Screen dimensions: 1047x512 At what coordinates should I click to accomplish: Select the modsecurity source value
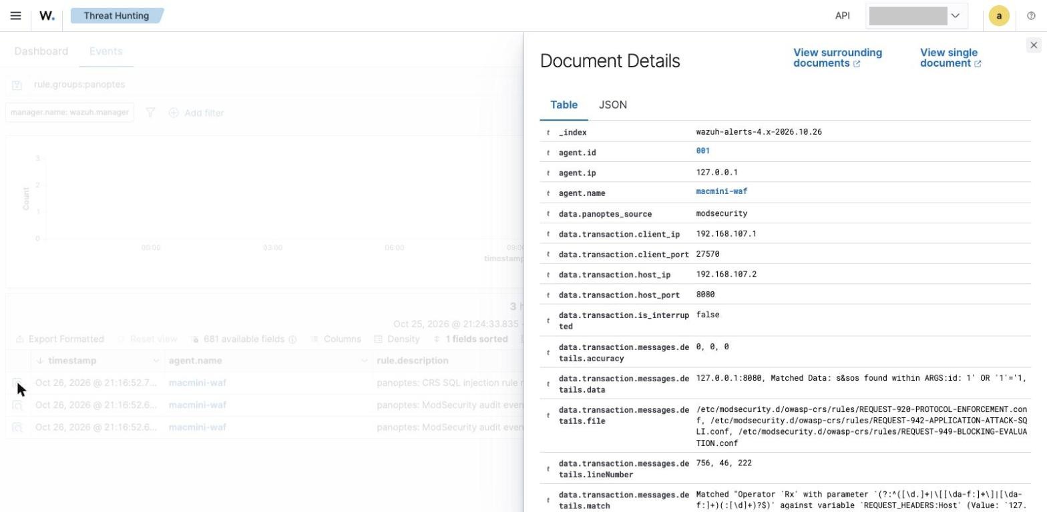pos(721,213)
